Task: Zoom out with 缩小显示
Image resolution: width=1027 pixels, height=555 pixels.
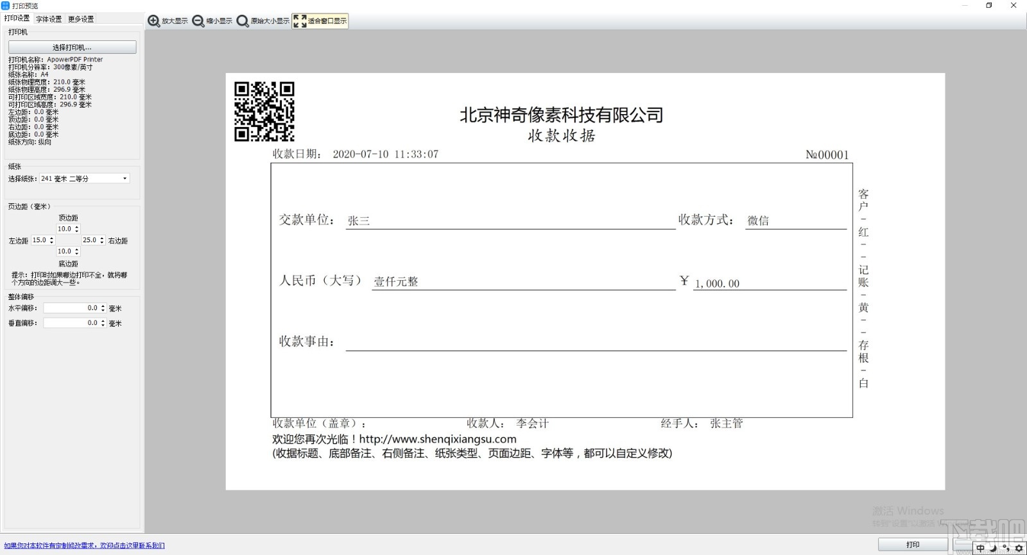Action: [212, 21]
